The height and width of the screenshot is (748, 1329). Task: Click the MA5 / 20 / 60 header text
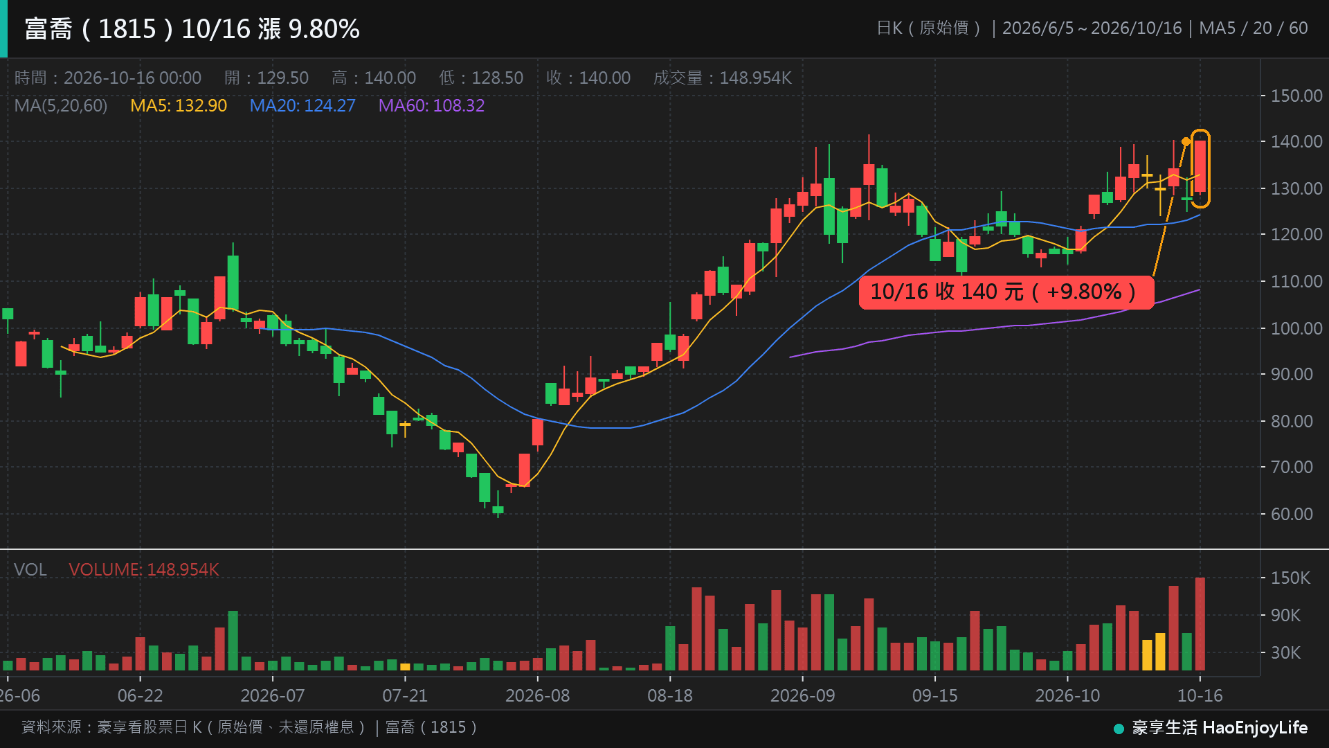pyautogui.click(x=1254, y=28)
